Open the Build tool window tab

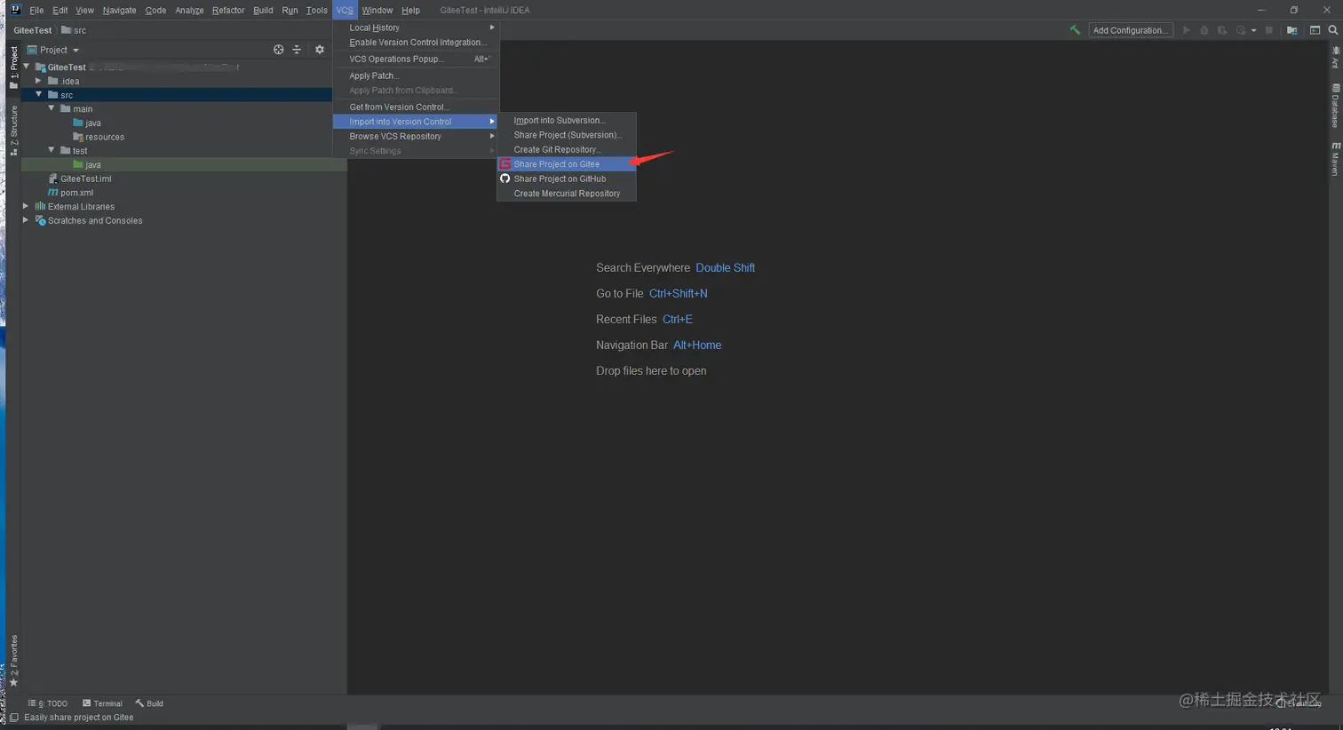point(149,703)
